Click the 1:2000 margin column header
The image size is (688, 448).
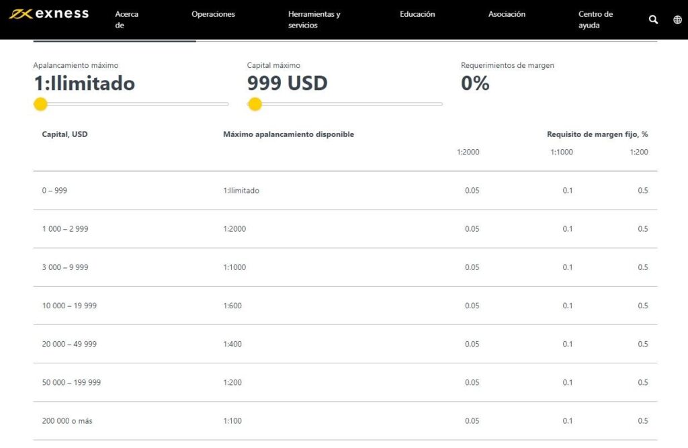tap(468, 152)
